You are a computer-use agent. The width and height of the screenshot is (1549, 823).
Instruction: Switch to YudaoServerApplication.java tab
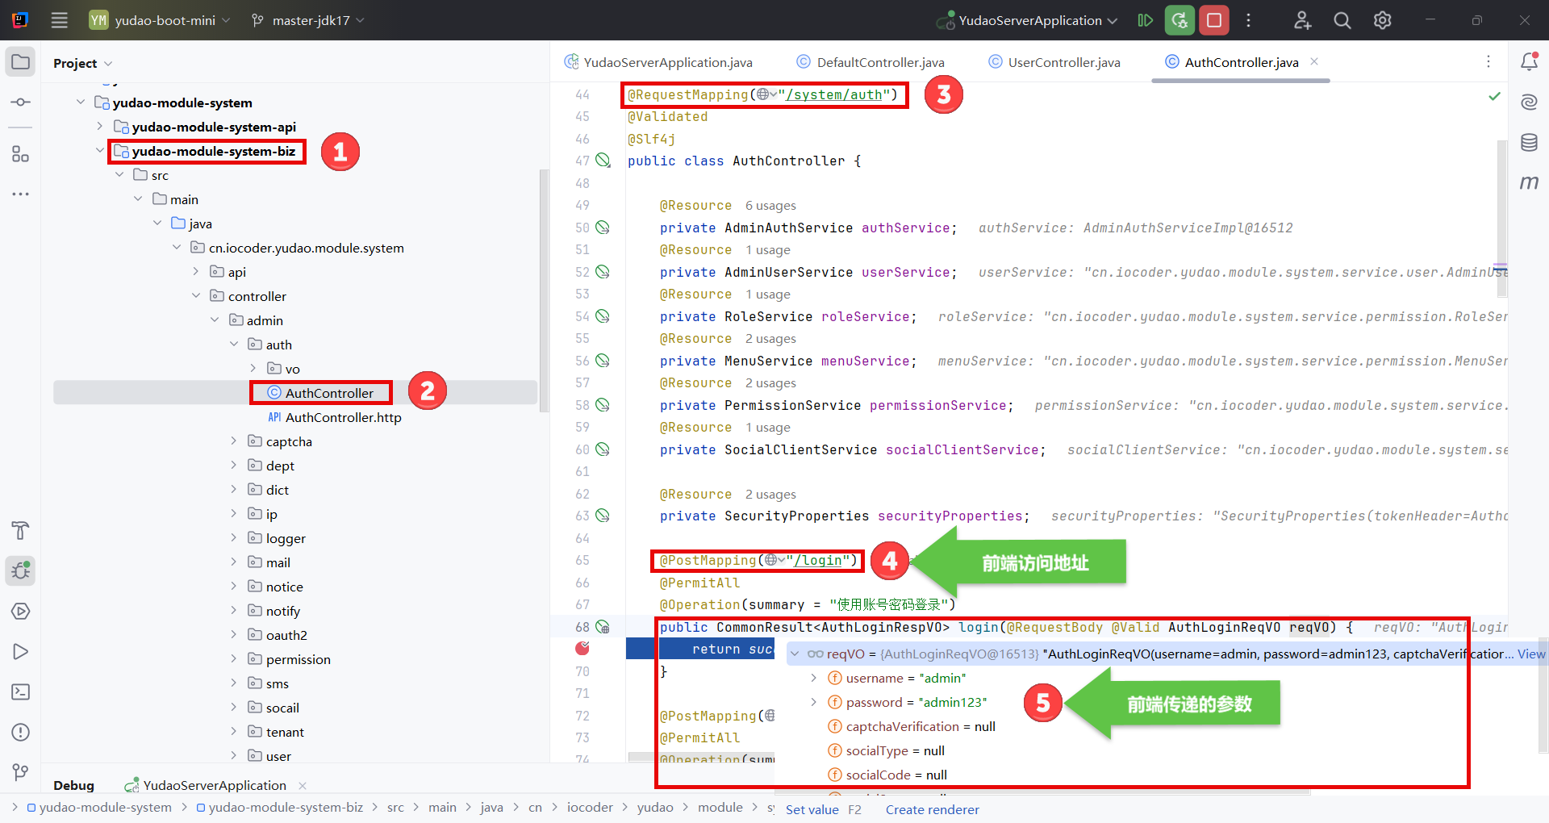[658, 62]
